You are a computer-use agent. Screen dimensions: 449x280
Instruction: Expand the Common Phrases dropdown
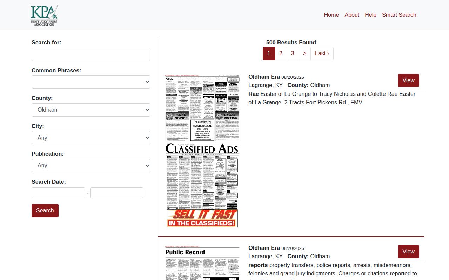(91, 82)
